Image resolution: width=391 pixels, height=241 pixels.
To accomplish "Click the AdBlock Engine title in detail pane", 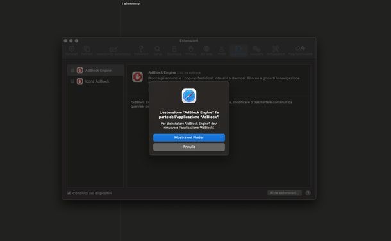I will (162, 72).
